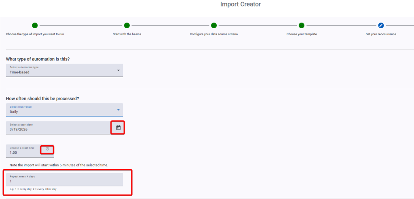Open the Time-based automation type selector
The width and height of the screenshot is (414, 199).
click(x=61, y=71)
